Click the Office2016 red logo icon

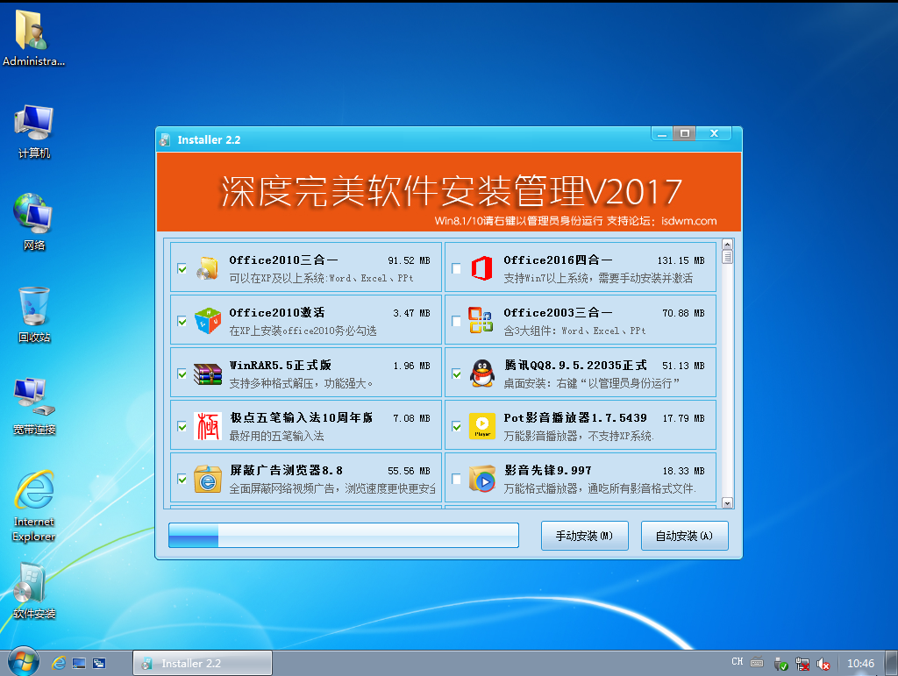point(481,268)
